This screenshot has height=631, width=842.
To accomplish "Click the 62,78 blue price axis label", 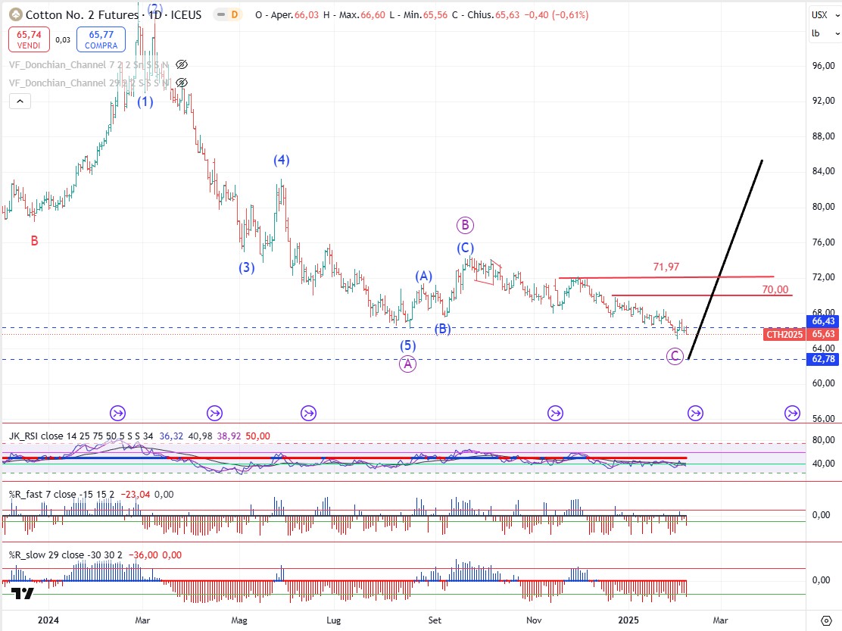I will point(823,359).
